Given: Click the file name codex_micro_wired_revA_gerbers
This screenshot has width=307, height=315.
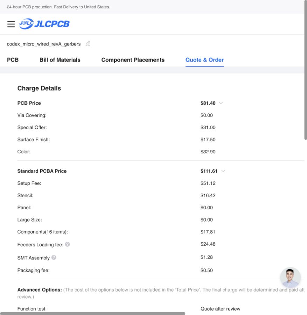Looking at the screenshot, I should tap(44, 44).
